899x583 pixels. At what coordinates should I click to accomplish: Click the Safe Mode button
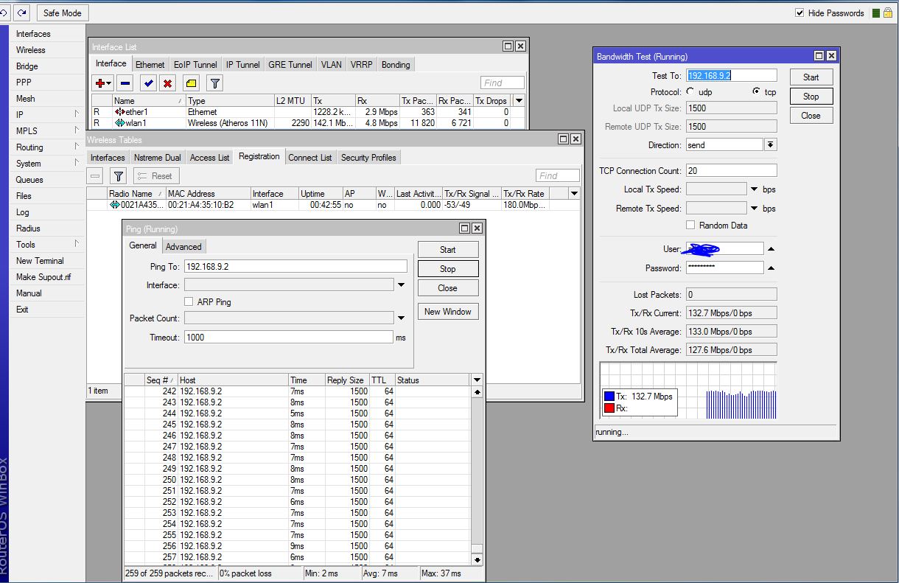tap(63, 13)
